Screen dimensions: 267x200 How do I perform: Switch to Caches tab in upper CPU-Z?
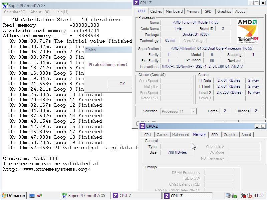click(x=156, y=11)
